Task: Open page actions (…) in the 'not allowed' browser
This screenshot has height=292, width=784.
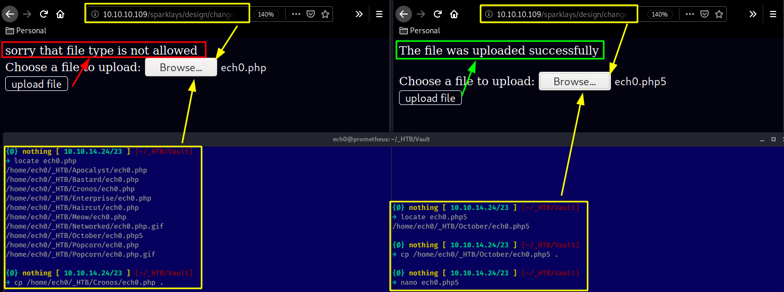Action: point(296,14)
